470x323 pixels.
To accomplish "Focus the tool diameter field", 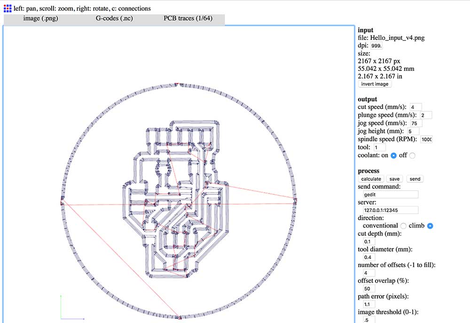I will (x=369, y=257).
